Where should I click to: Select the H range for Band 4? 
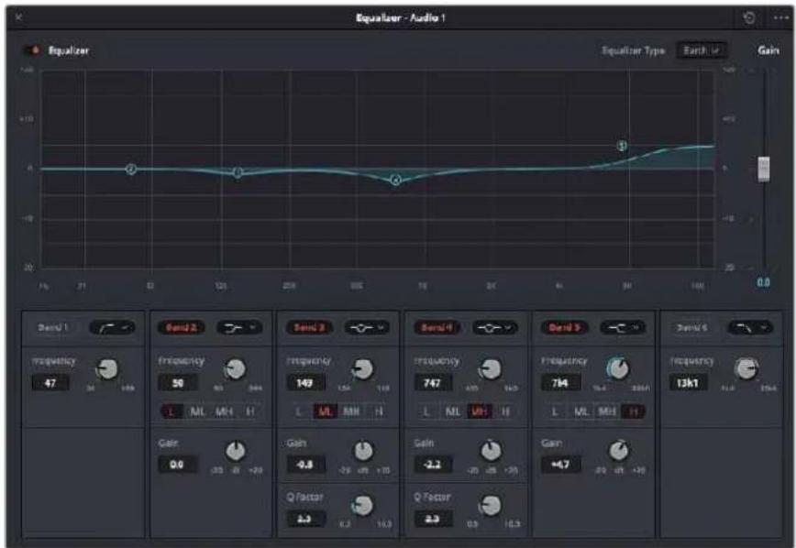pos(505,411)
